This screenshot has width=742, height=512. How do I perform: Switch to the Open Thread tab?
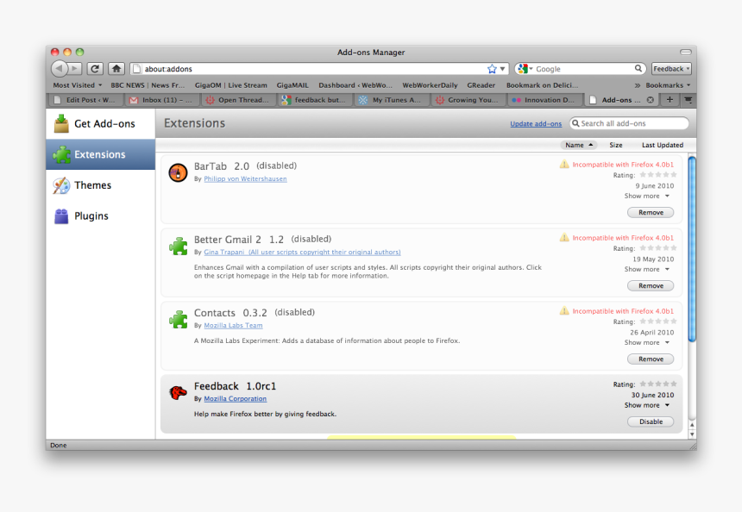pos(238,100)
